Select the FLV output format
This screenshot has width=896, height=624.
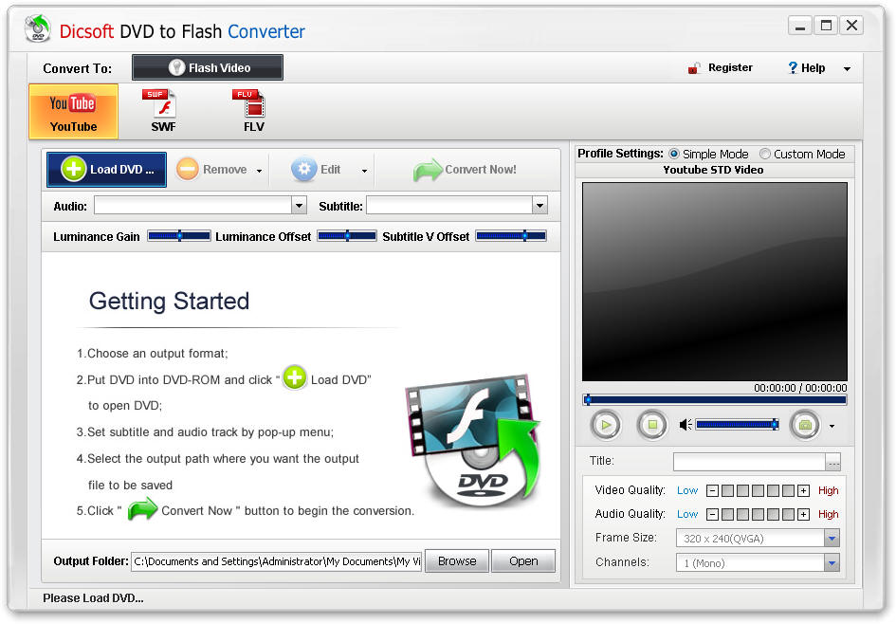click(253, 112)
